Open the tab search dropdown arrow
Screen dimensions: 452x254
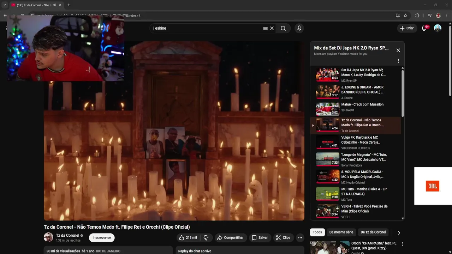pos(5,5)
